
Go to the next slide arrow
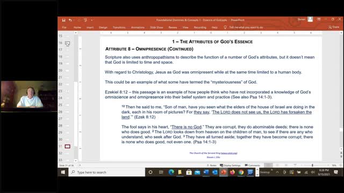click(341, 157)
